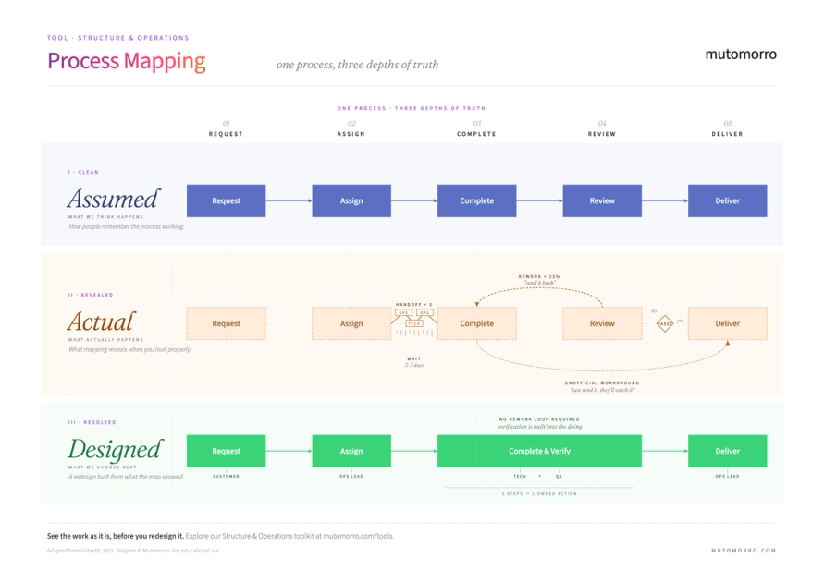Click the 'Actual' heading
824x582 pixels.
point(102,321)
